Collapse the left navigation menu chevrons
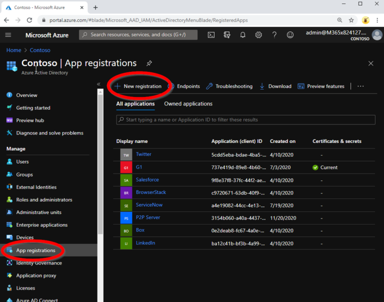 [x=98, y=84]
